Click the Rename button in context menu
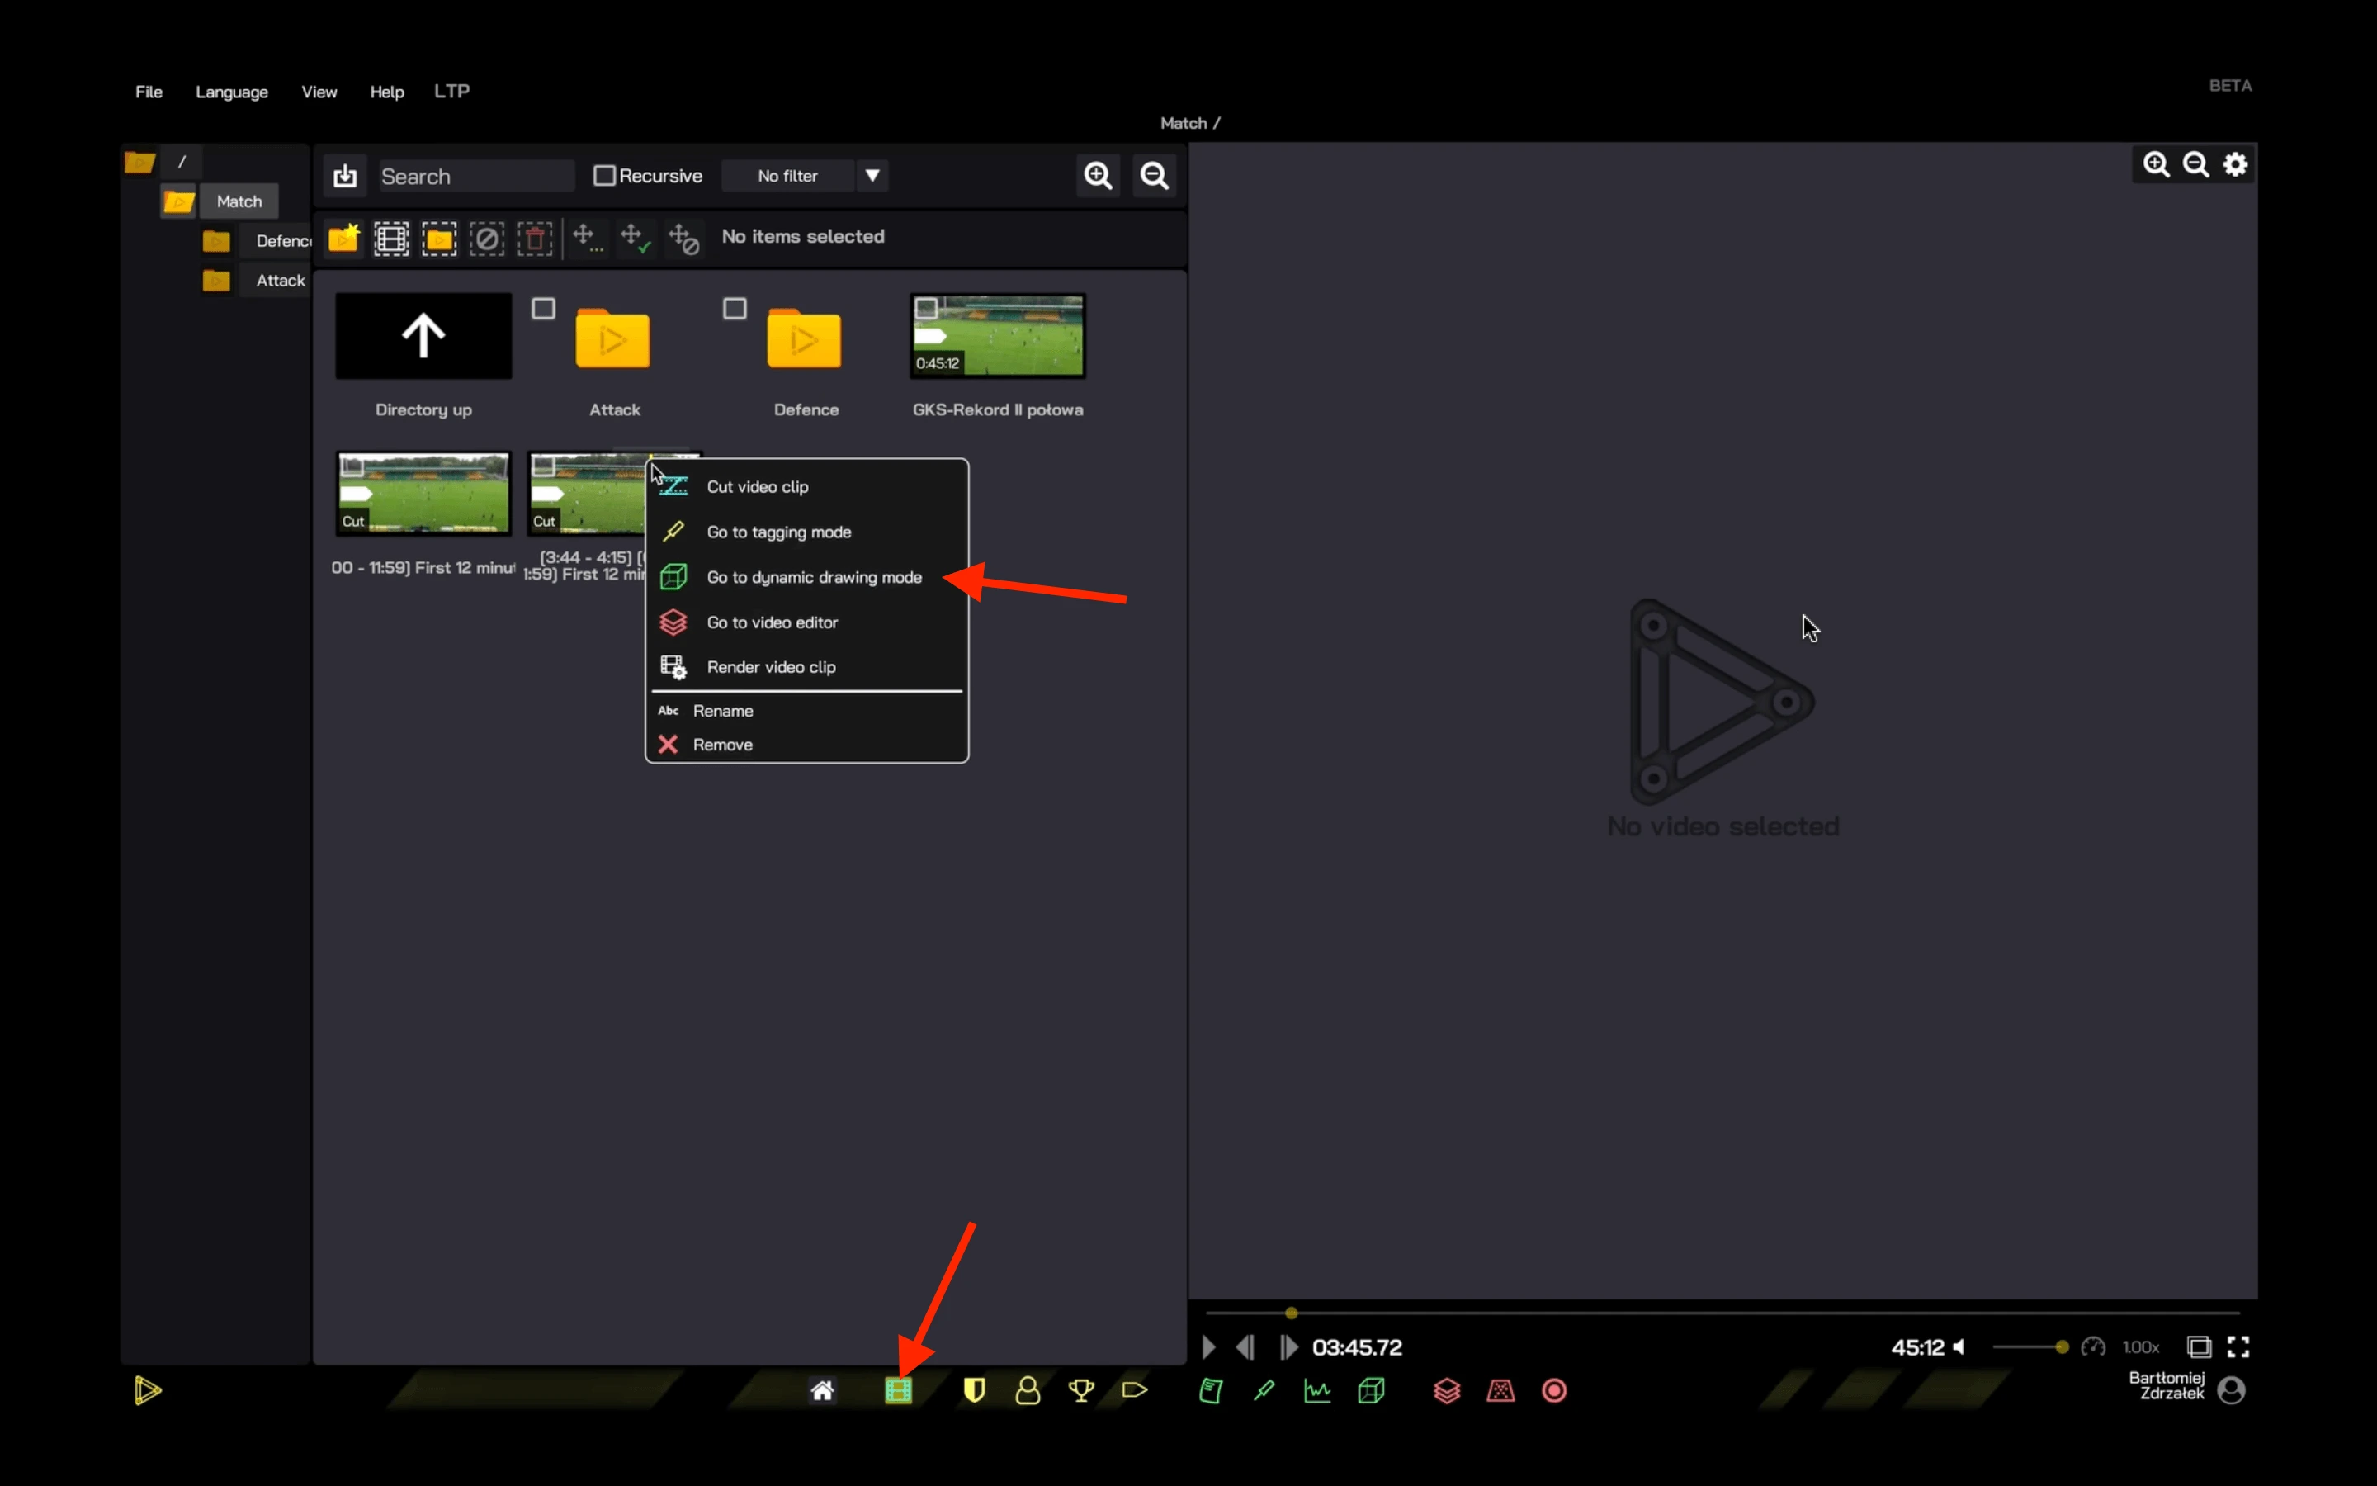The image size is (2377, 1486). point(722,709)
